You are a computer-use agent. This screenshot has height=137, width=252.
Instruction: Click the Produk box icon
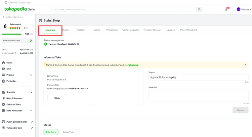click(x=3, y=75)
